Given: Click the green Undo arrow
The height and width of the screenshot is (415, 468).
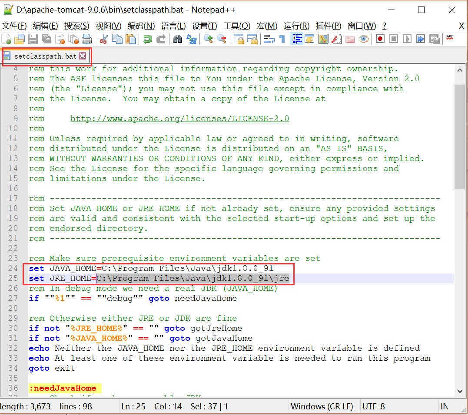Looking at the screenshot, I should 148,40.
